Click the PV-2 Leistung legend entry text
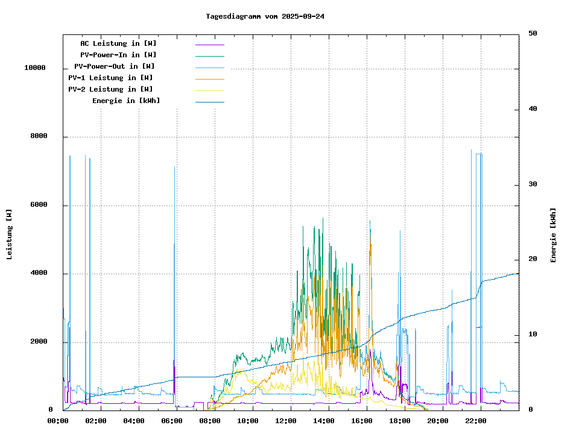The width and height of the screenshot is (579, 434). coord(110,89)
